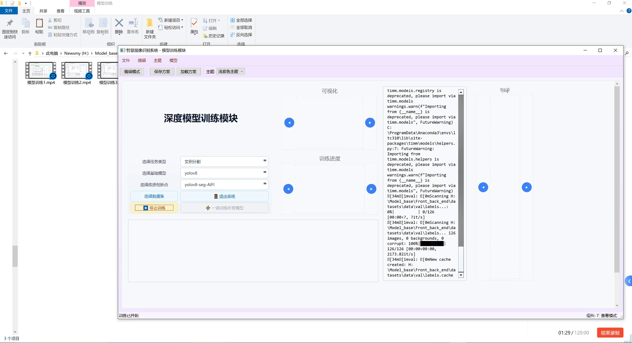
Task: Click the 复制到 icon in Explorer ribbon
Action: [x=103, y=23]
